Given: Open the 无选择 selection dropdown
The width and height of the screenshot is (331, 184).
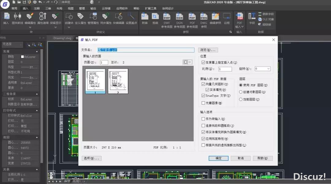Looking at the screenshot, I should click(12, 45).
